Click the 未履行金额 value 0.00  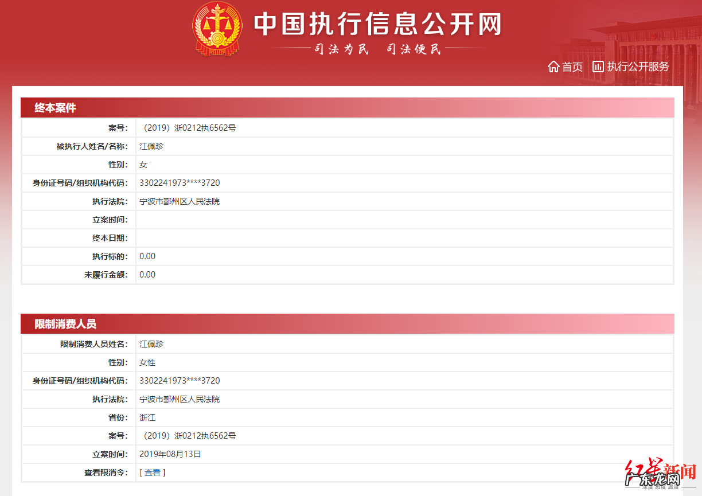[147, 275]
